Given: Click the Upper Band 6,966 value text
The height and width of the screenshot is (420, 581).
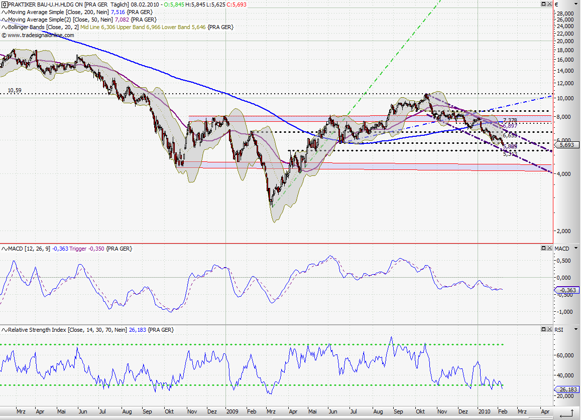Looking at the screenshot, I should 138,27.
